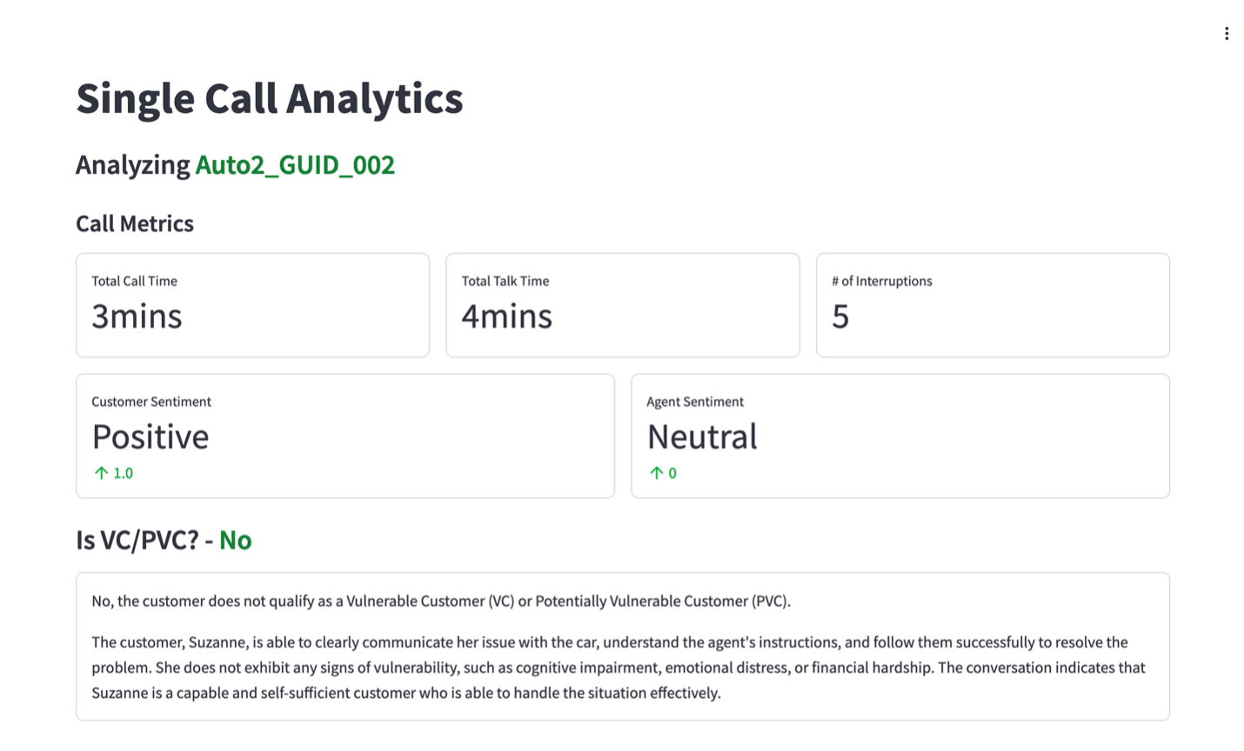Screen dimensions: 1244x751
Task: Open the three-dot main menu
Action: [1227, 34]
